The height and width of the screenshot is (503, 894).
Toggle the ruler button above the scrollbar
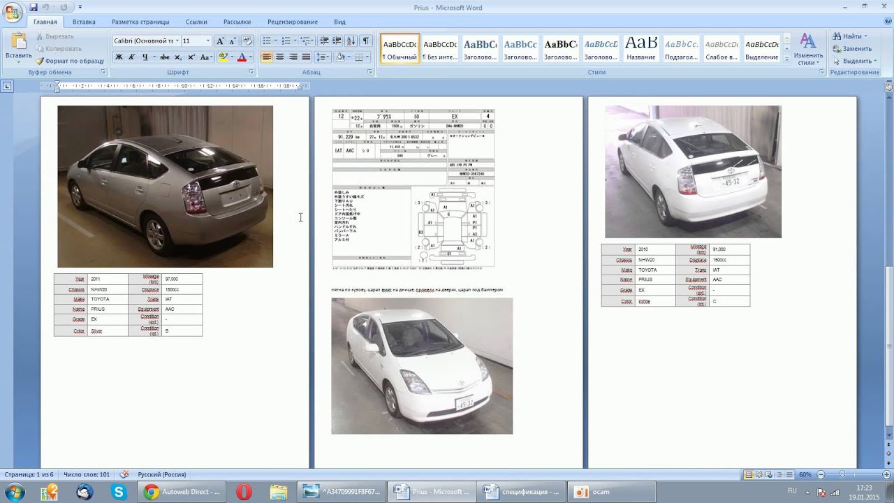[889, 86]
